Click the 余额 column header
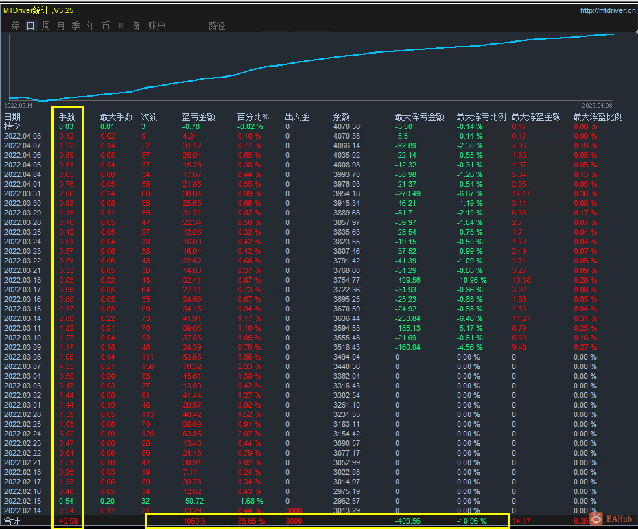Viewport: 638px width, 529px height. pyautogui.click(x=342, y=117)
